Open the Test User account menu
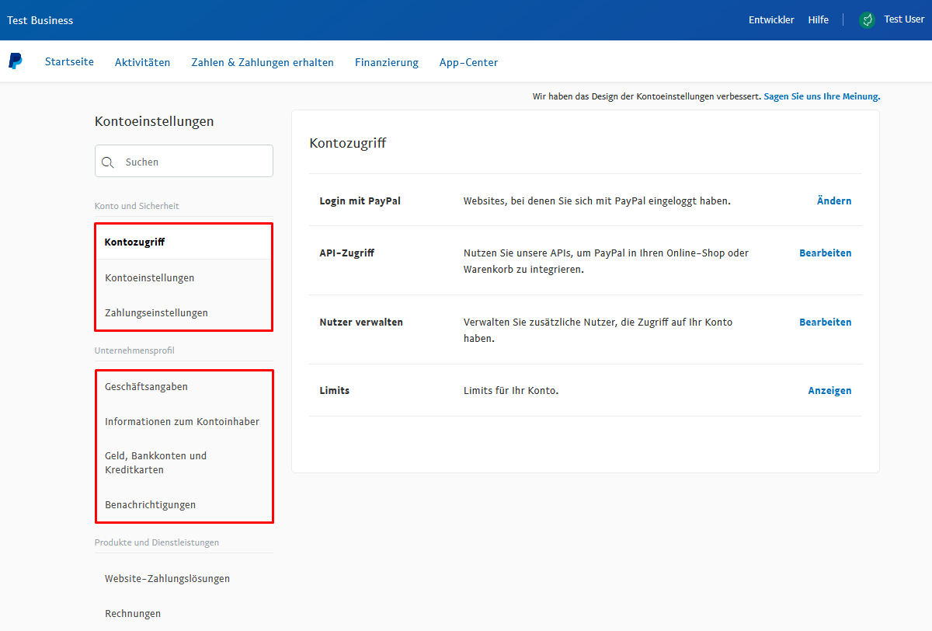The image size is (932, 631). click(x=904, y=19)
